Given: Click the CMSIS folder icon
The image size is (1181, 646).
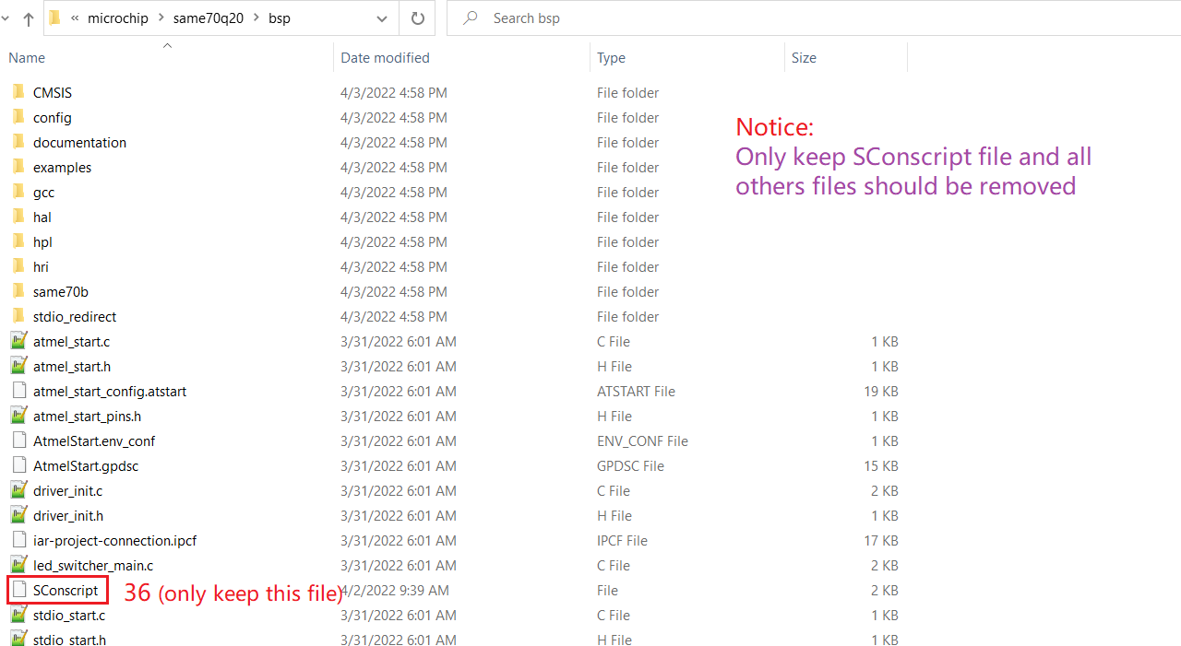Looking at the screenshot, I should 18,92.
